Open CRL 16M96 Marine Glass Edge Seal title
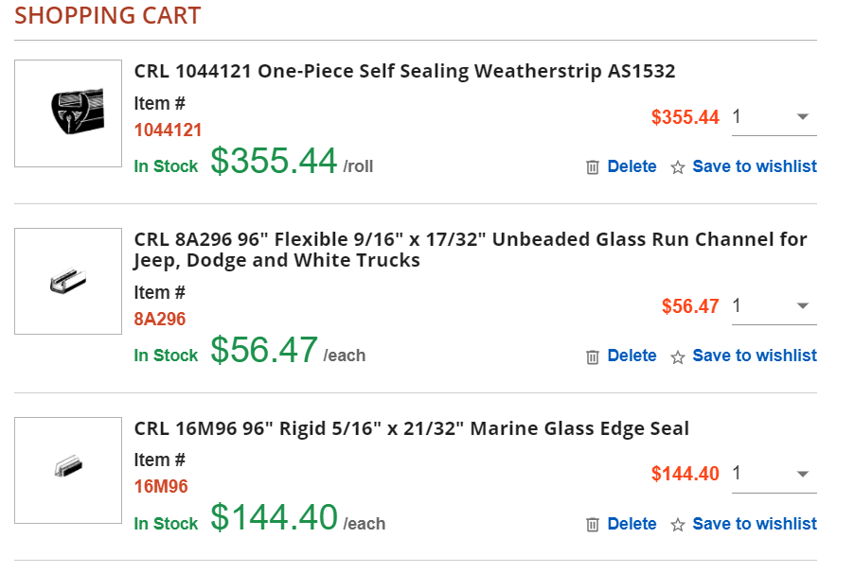Image resolution: width=854 pixels, height=573 pixels. pyautogui.click(x=411, y=428)
